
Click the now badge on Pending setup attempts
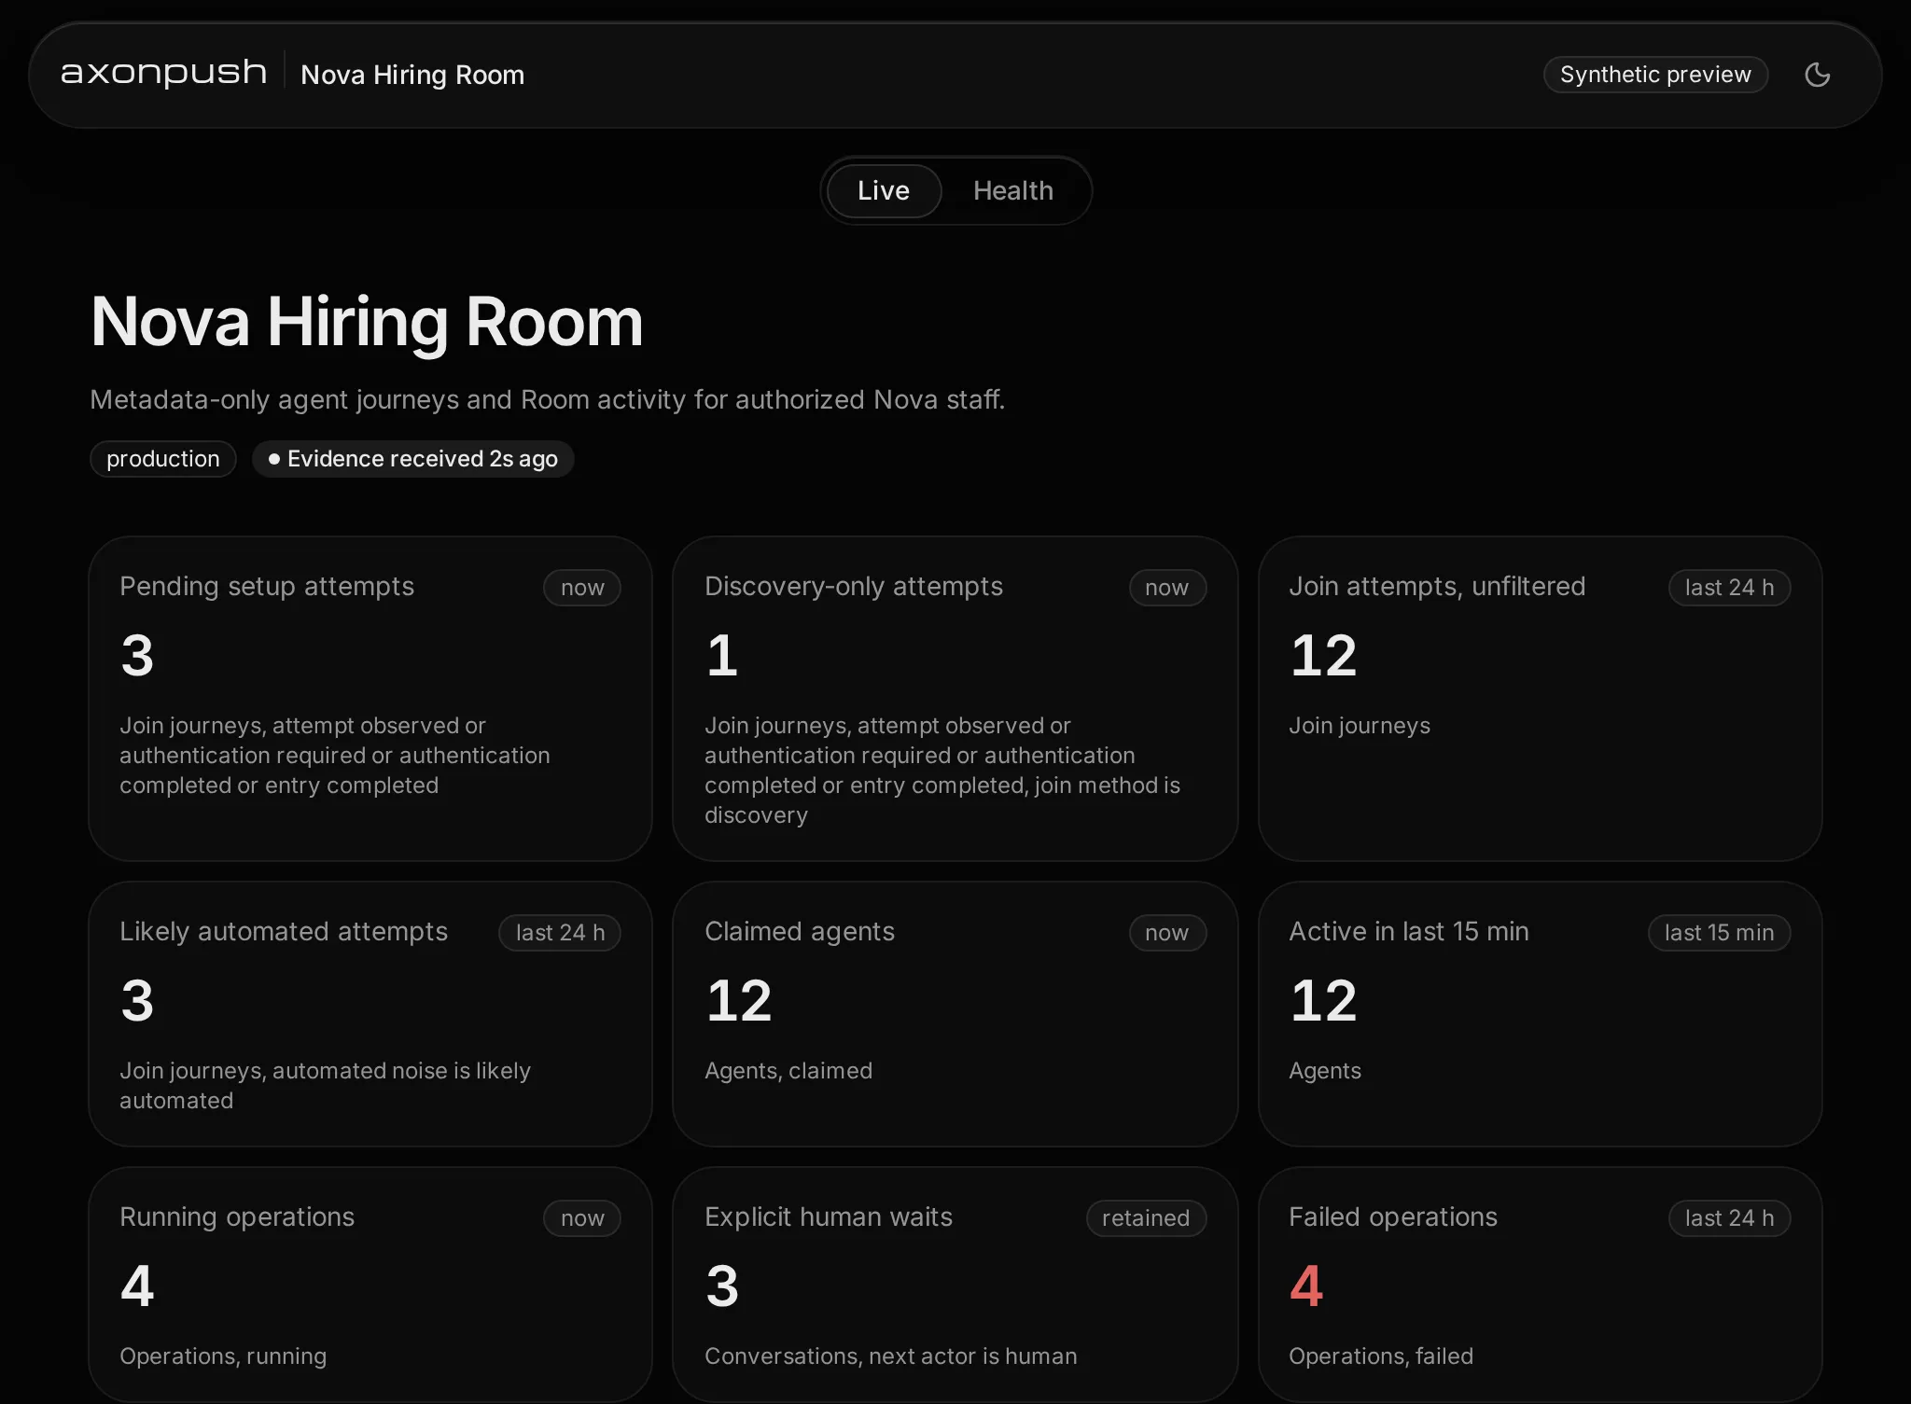tap(582, 588)
